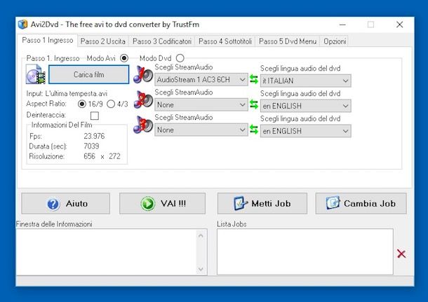Choose the 4/3 aspect ratio

tap(111, 104)
